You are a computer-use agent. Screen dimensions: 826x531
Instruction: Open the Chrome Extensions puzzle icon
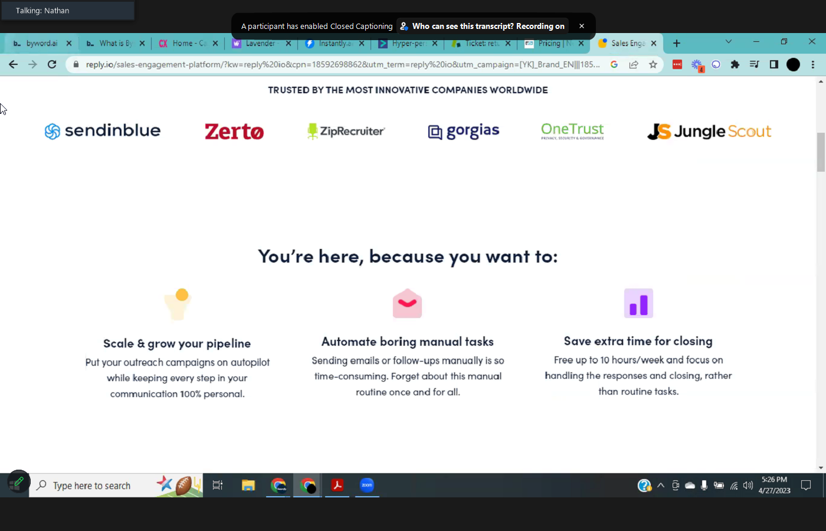(x=735, y=65)
